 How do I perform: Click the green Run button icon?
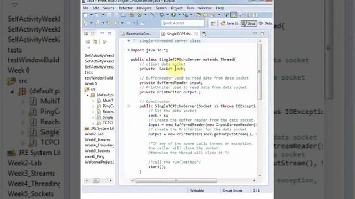click(x=174, y=15)
